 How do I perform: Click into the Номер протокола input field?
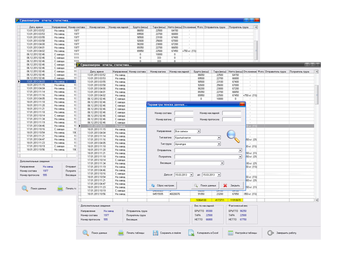click(231, 120)
